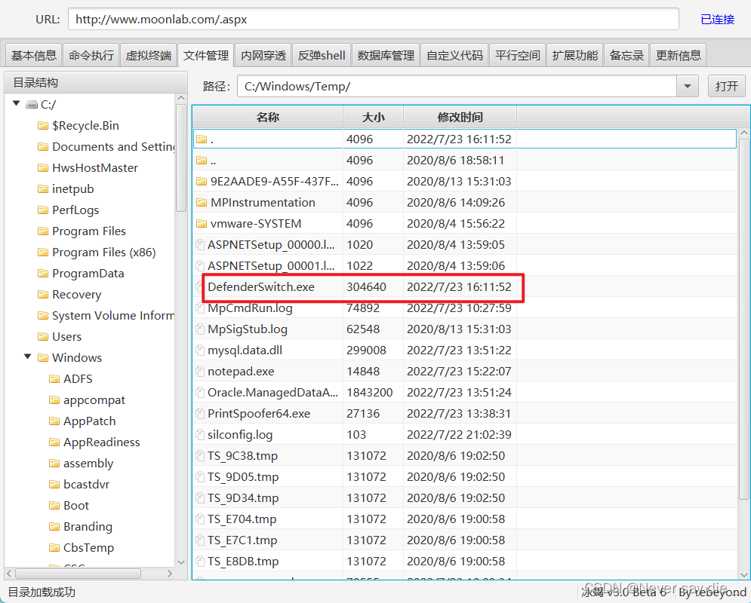Click the Users folder icon
This screenshot has width=751, height=603.
(x=43, y=337)
